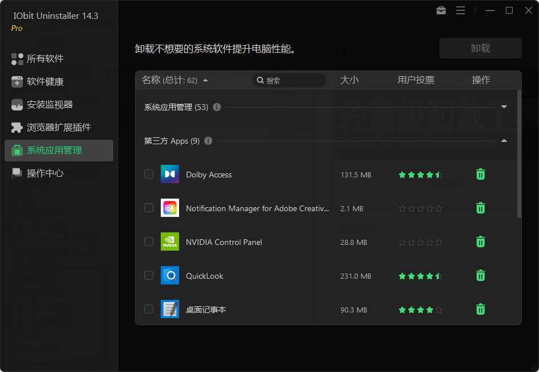The height and width of the screenshot is (372, 539).
Task: Click the trash icon for QuickLook
Action: pos(481,275)
